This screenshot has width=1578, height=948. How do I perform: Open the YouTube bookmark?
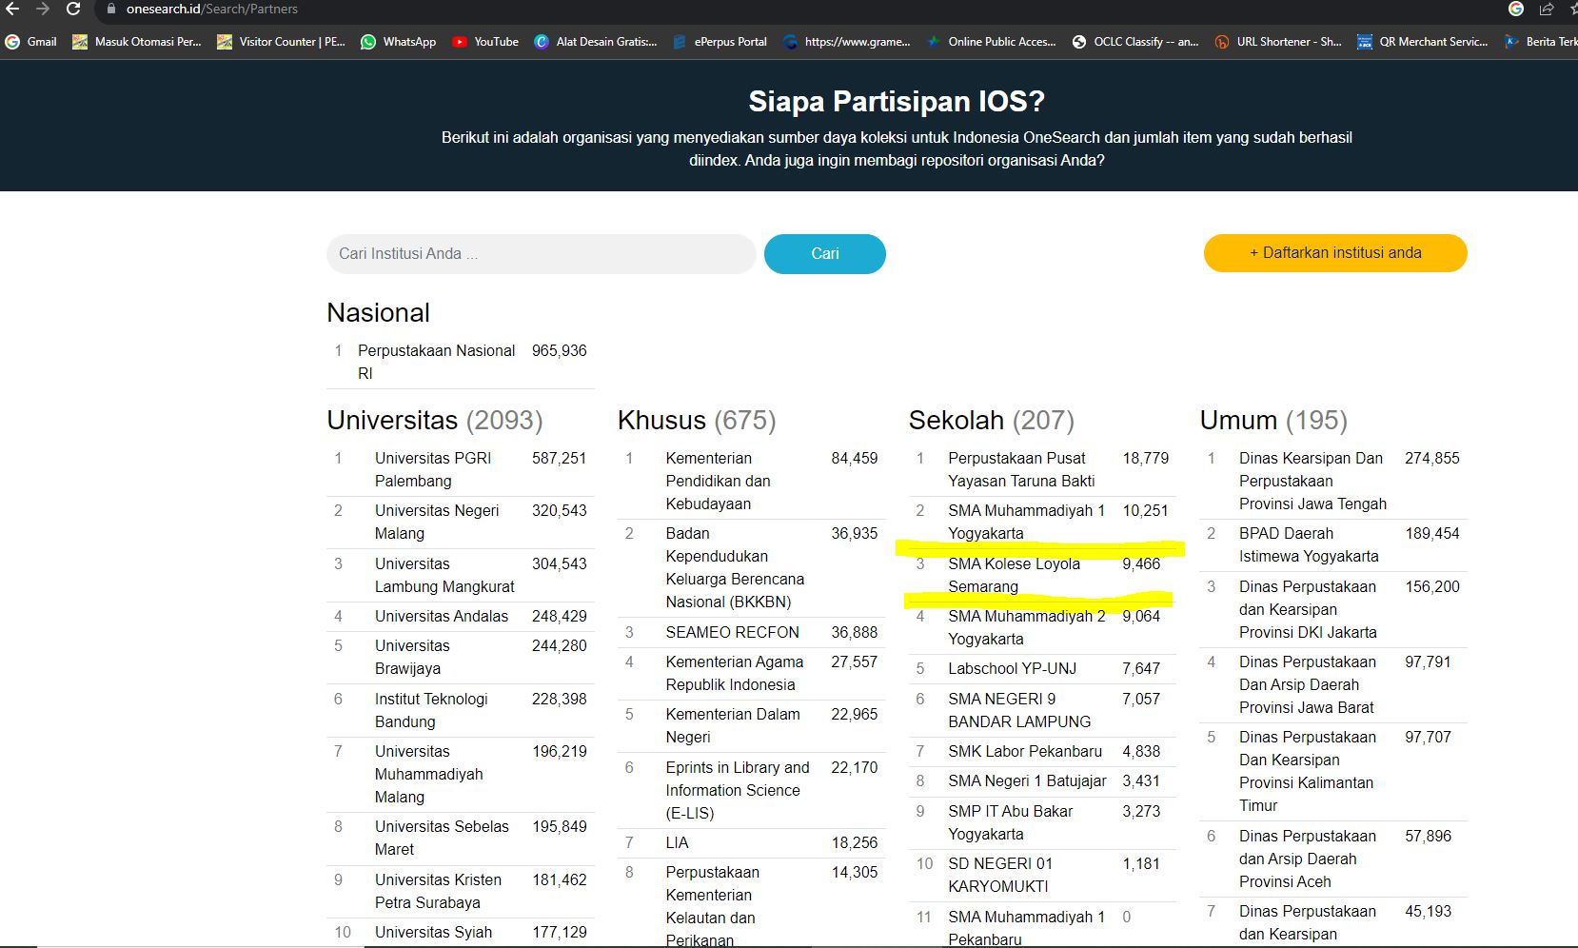(x=485, y=42)
